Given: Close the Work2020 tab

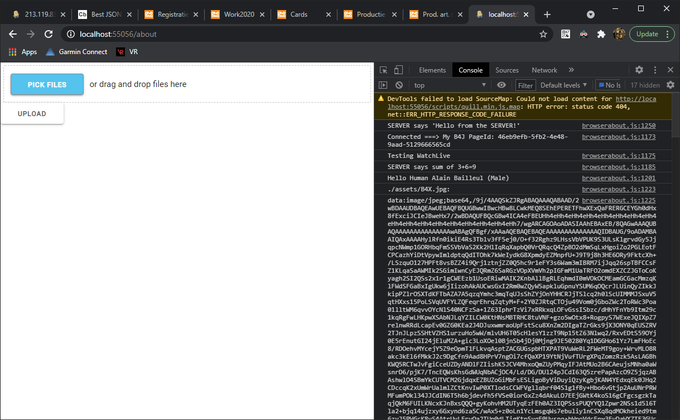Looking at the screenshot, I should tap(263, 15).
